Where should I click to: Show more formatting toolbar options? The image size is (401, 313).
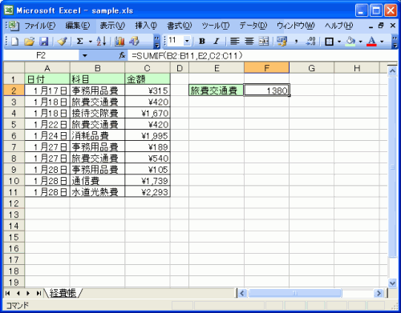395,42
